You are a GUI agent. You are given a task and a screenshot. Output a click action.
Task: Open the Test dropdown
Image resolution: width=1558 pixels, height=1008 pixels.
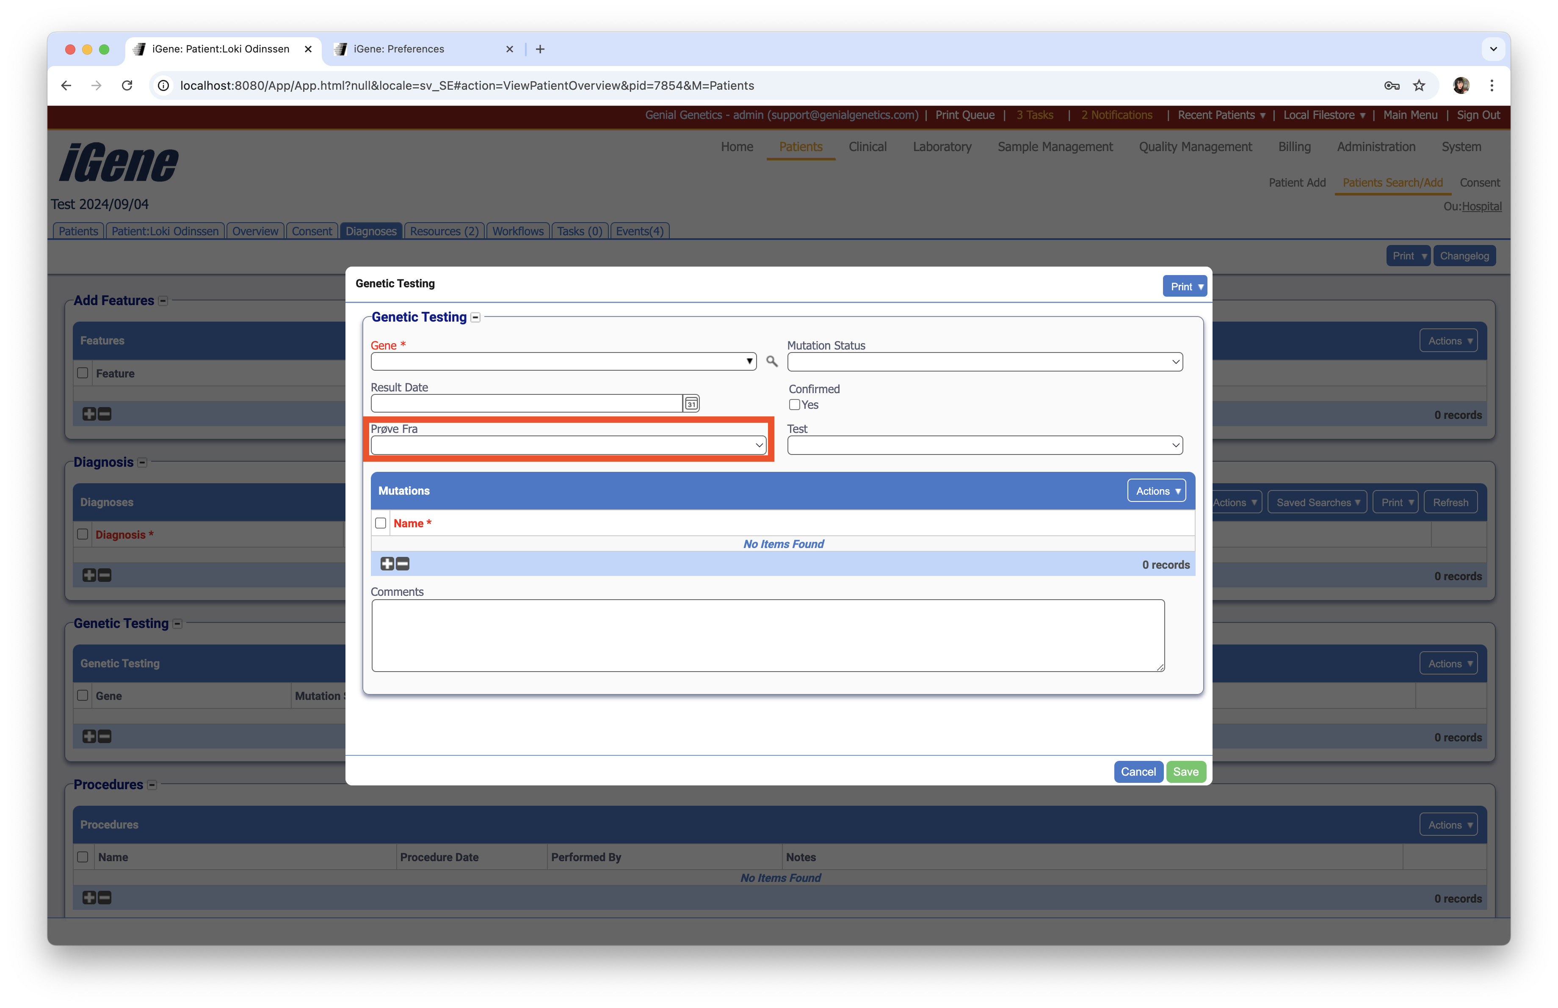[985, 446]
